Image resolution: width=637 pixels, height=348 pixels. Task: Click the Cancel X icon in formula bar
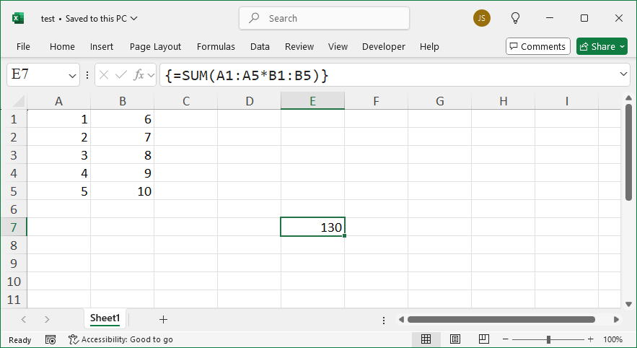point(104,75)
